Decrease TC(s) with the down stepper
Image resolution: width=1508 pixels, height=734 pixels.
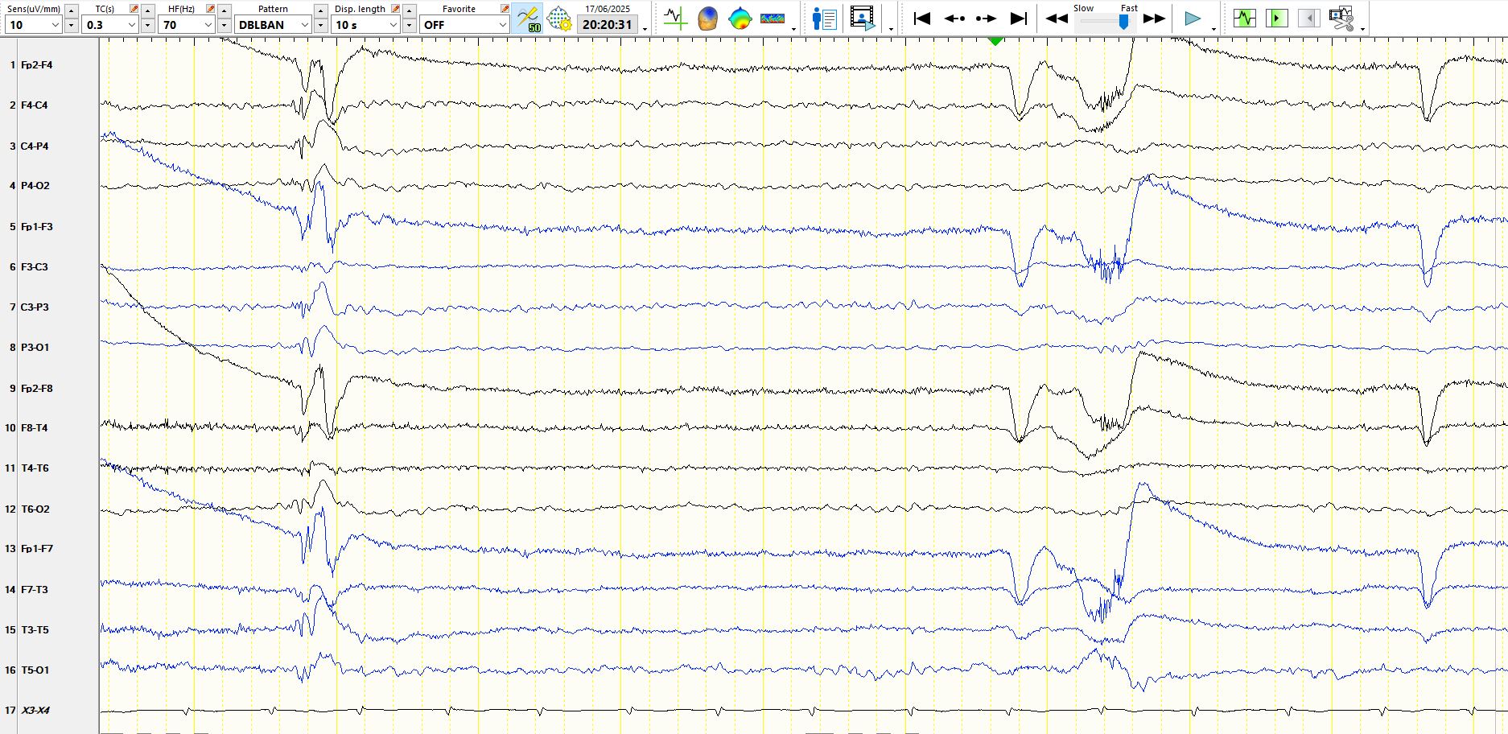point(147,25)
